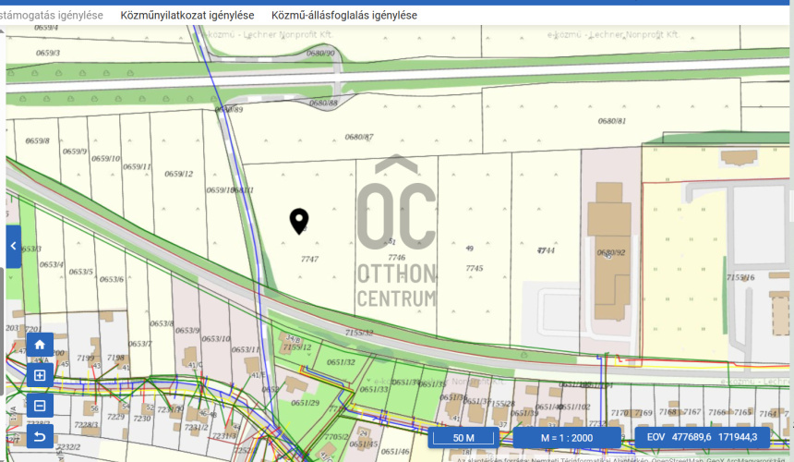Open the Közmű-állásfoglalás igénylése menu
The height and width of the screenshot is (462, 794).
[x=343, y=16]
